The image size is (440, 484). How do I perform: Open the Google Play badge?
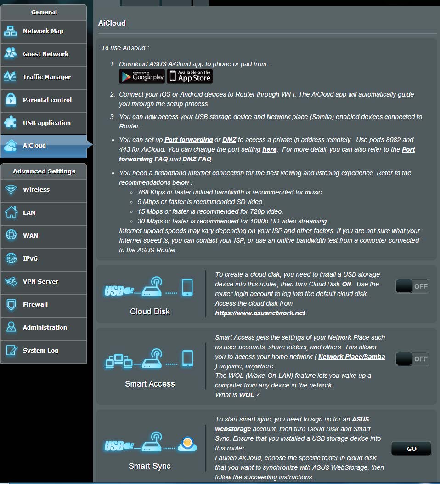(x=142, y=76)
